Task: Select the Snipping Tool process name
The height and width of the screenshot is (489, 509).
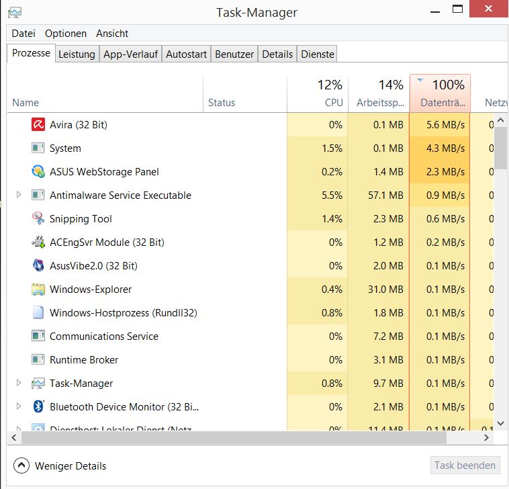Action: 81,218
